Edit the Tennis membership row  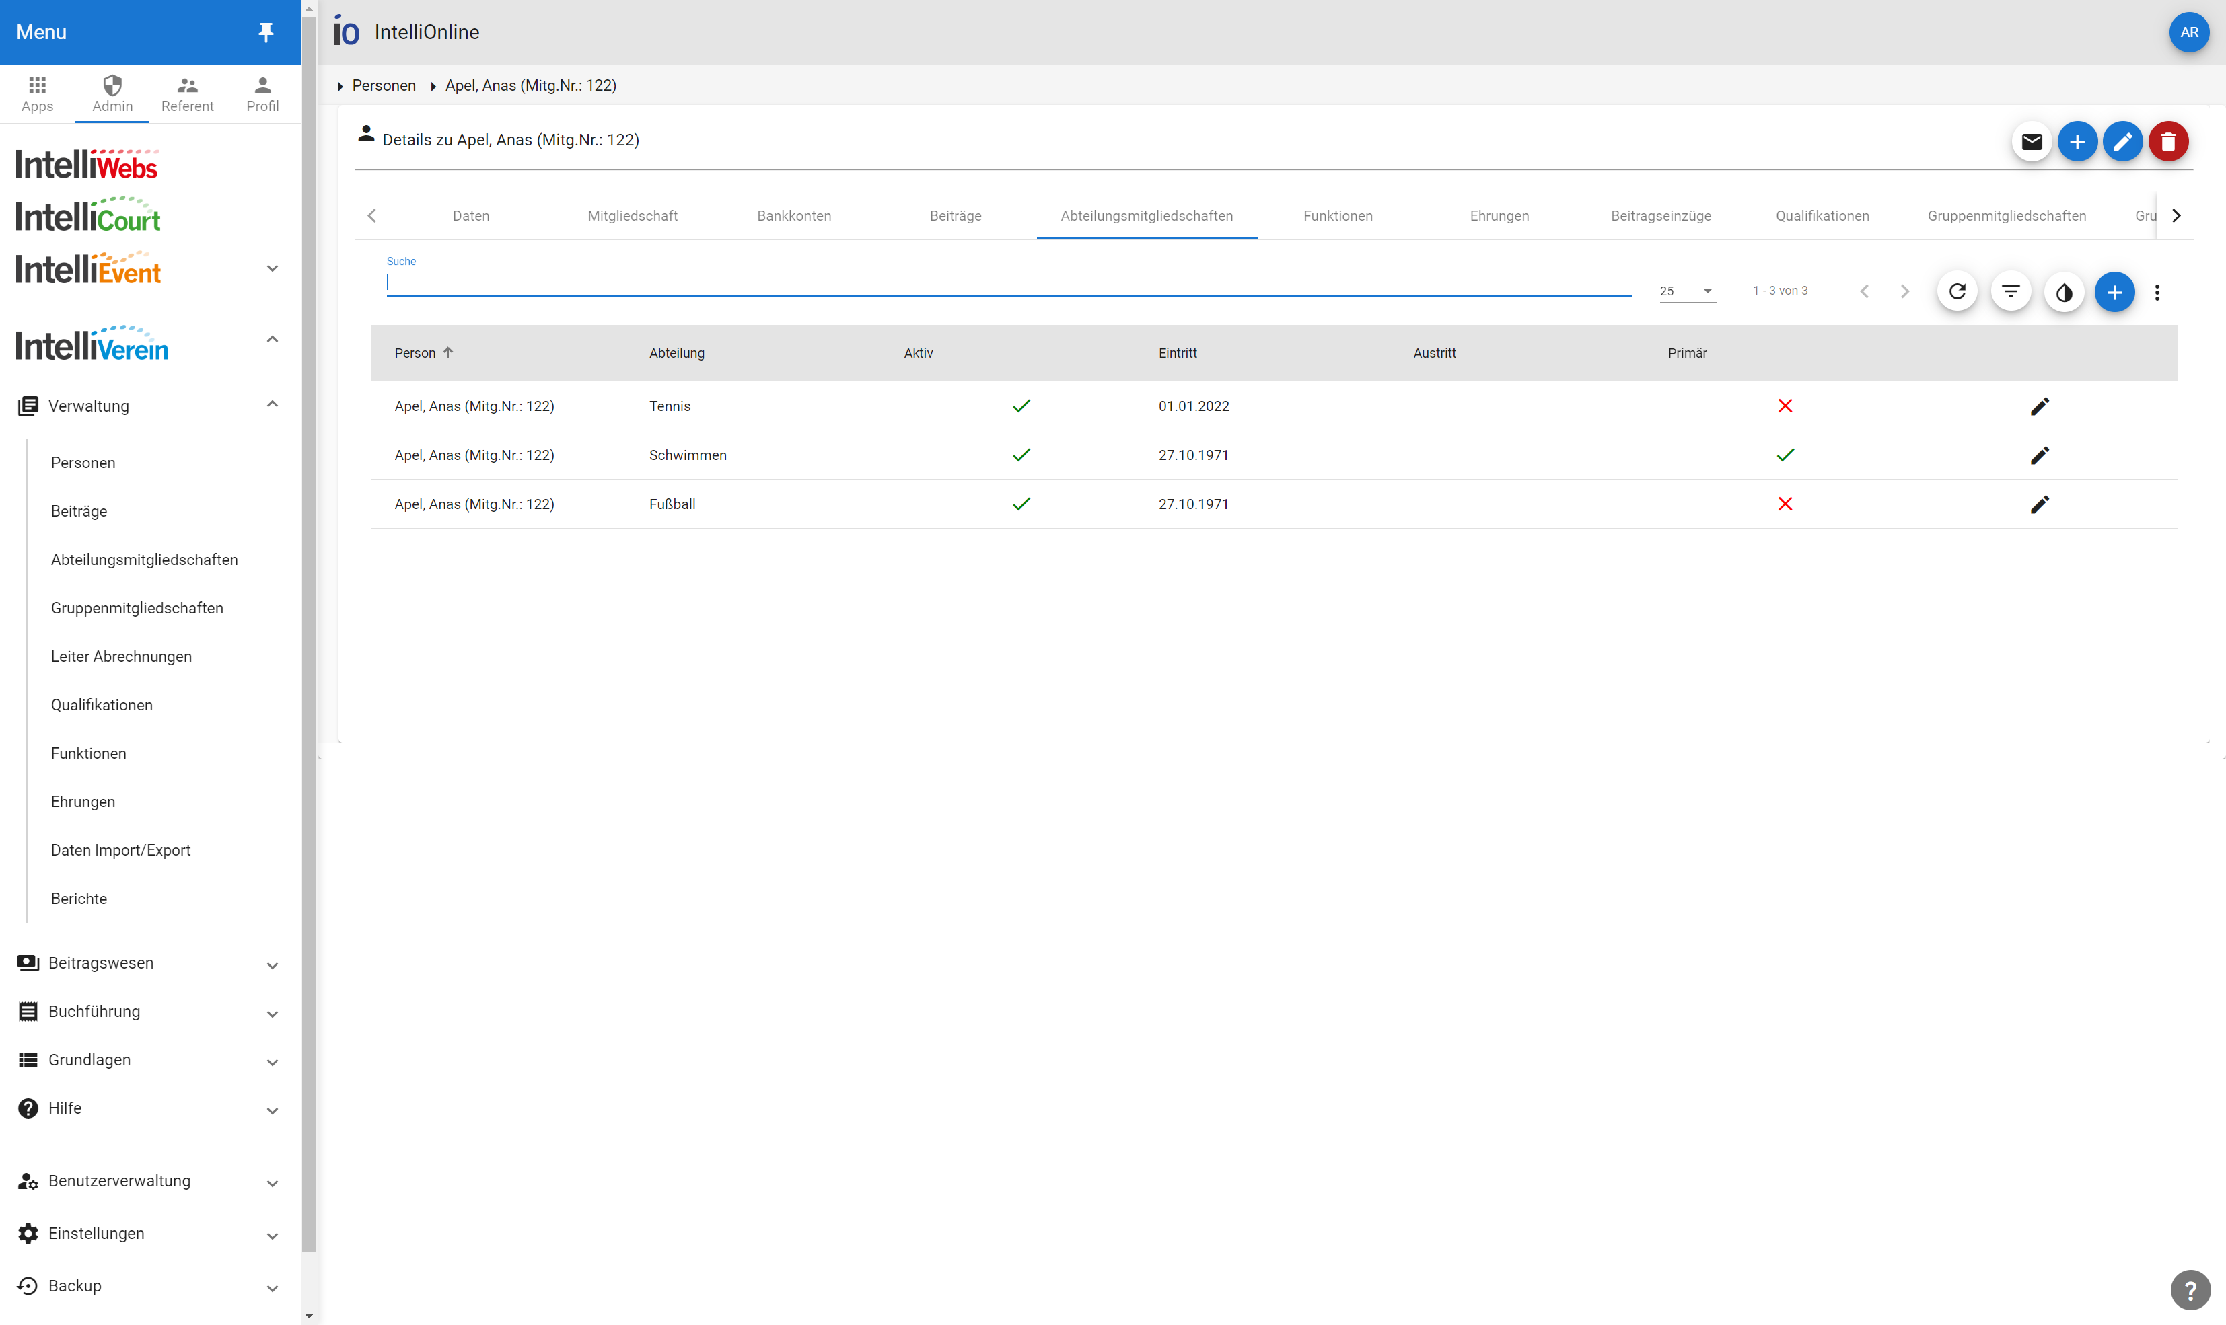click(2040, 406)
